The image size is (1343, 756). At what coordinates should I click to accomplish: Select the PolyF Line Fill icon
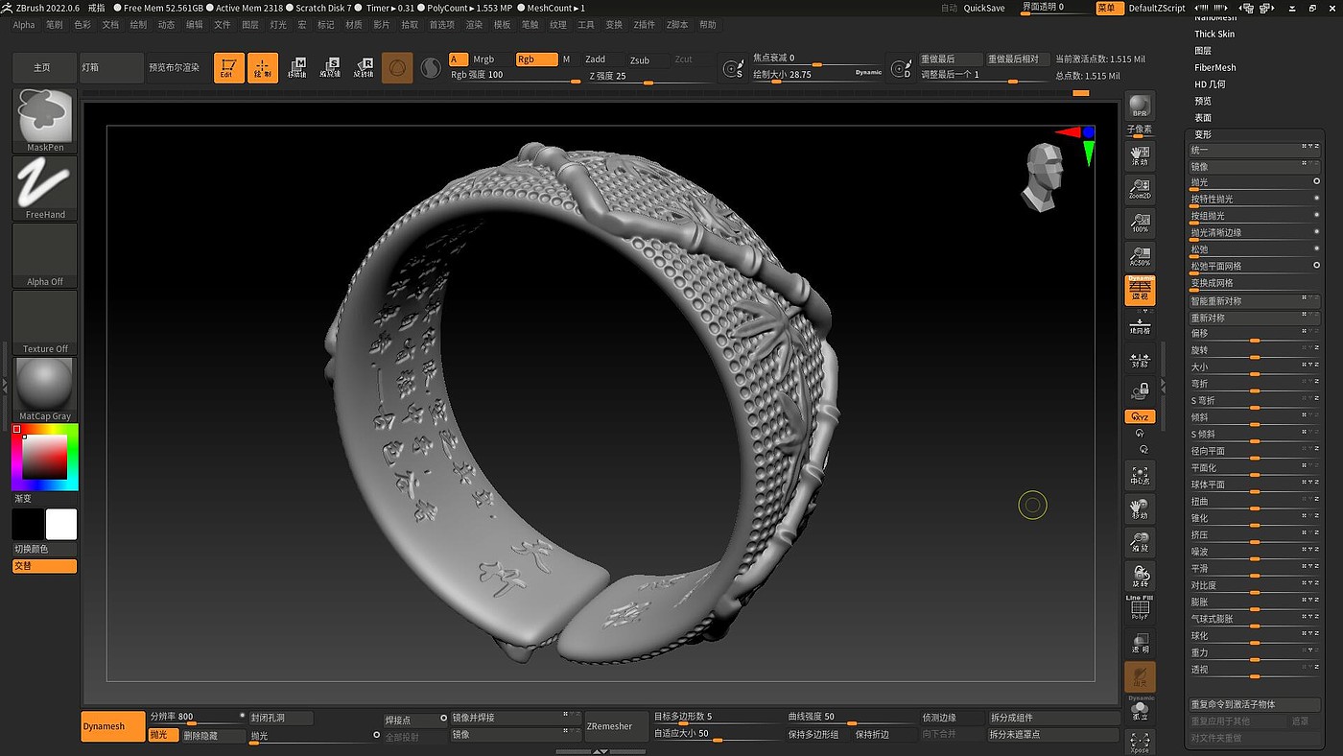click(x=1140, y=607)
